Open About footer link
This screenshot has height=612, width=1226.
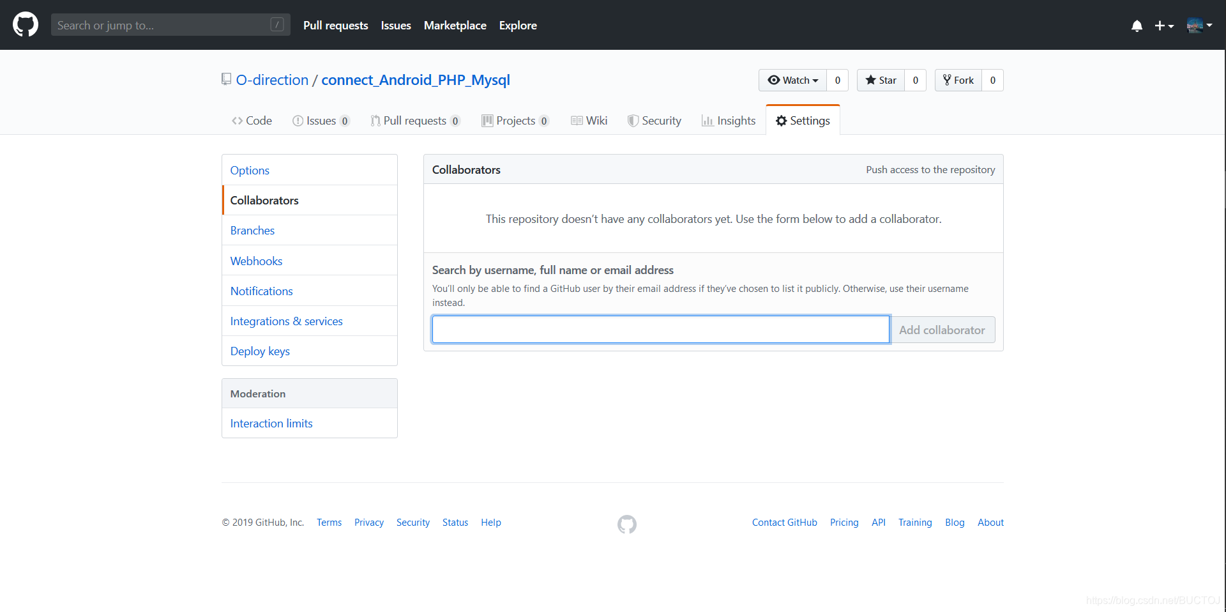click(x=990, y=523)
